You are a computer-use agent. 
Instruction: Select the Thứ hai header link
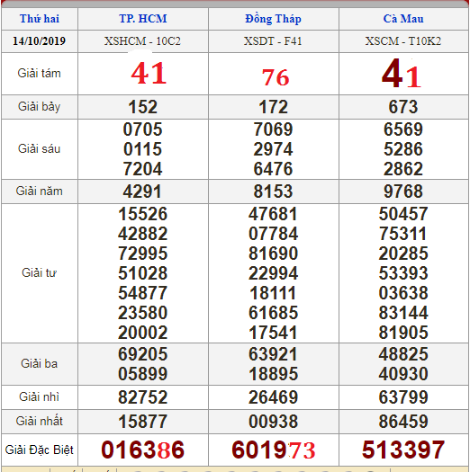click(x=40, y=19)
